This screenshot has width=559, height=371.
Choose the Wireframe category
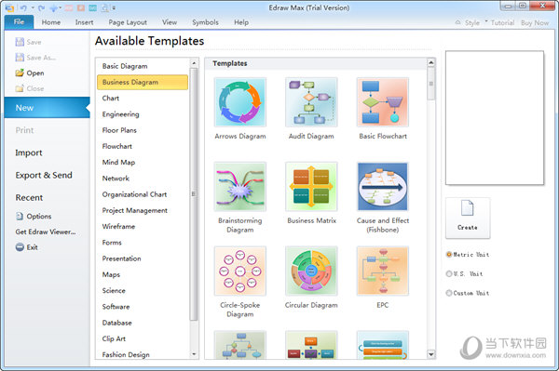(143, 227)
